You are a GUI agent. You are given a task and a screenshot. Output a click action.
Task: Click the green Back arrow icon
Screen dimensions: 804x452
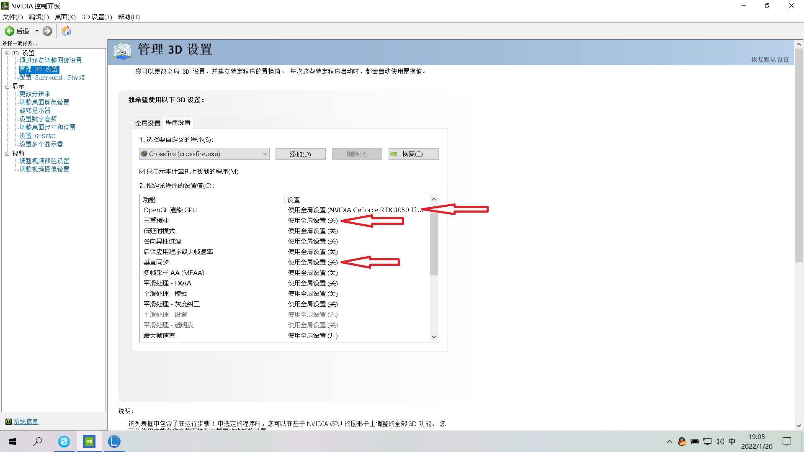[x=10, y=31]
